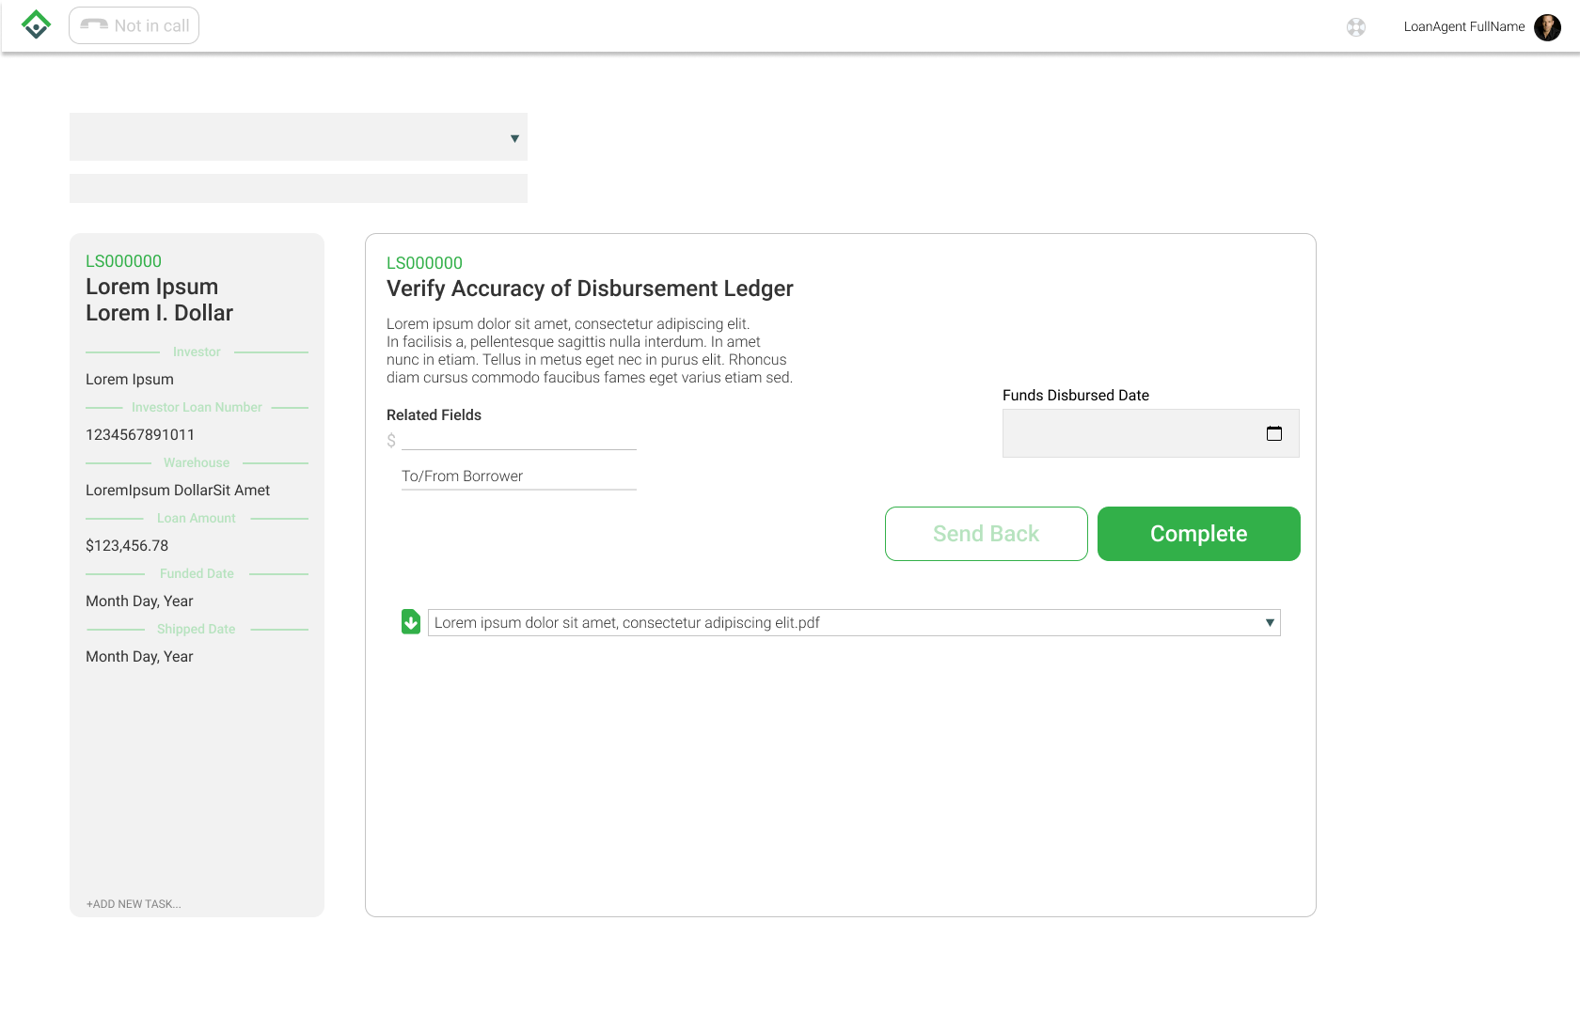The image size is (1580, 1015).
Task: Click the LoanAgent profile avatar
Action: [x=1547, y=27]
